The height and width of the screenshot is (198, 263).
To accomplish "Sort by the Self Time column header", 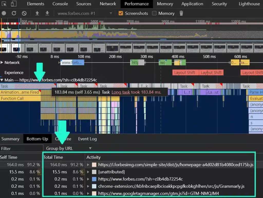I will [21, 157].
